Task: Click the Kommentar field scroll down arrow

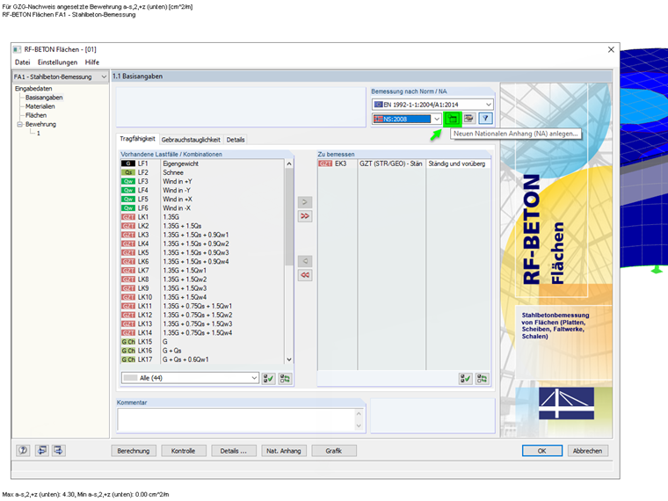Action: (x=359, y=425)
